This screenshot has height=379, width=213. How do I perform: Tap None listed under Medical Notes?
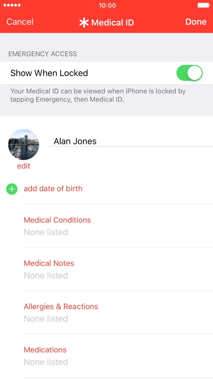pyautogui.click(x=46, y=276)
